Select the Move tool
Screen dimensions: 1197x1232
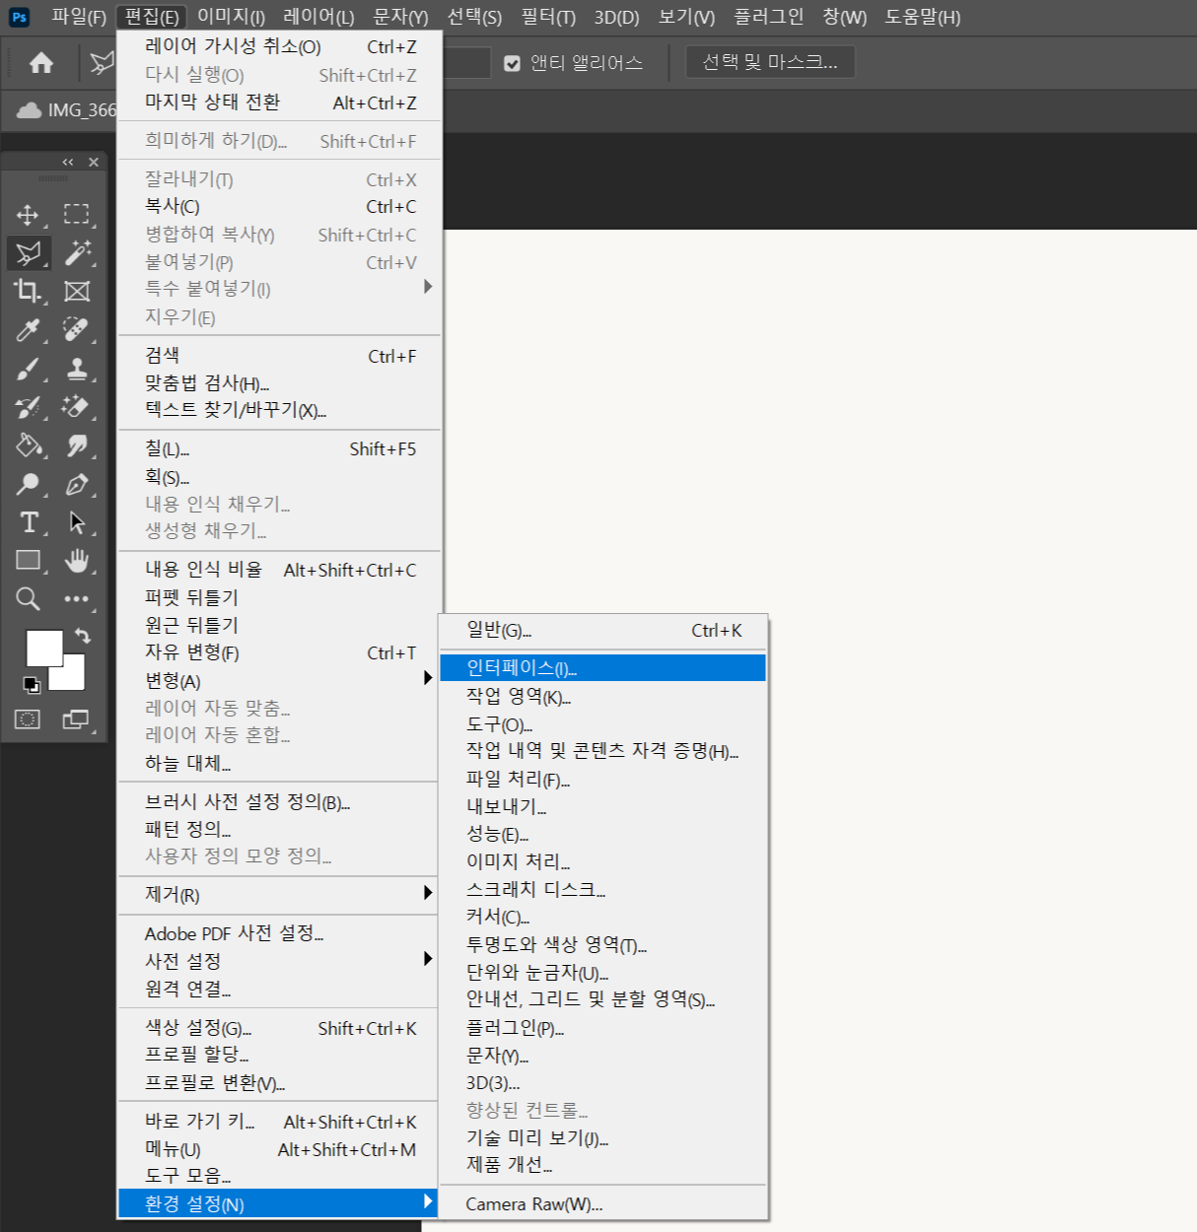click(28, 215)
